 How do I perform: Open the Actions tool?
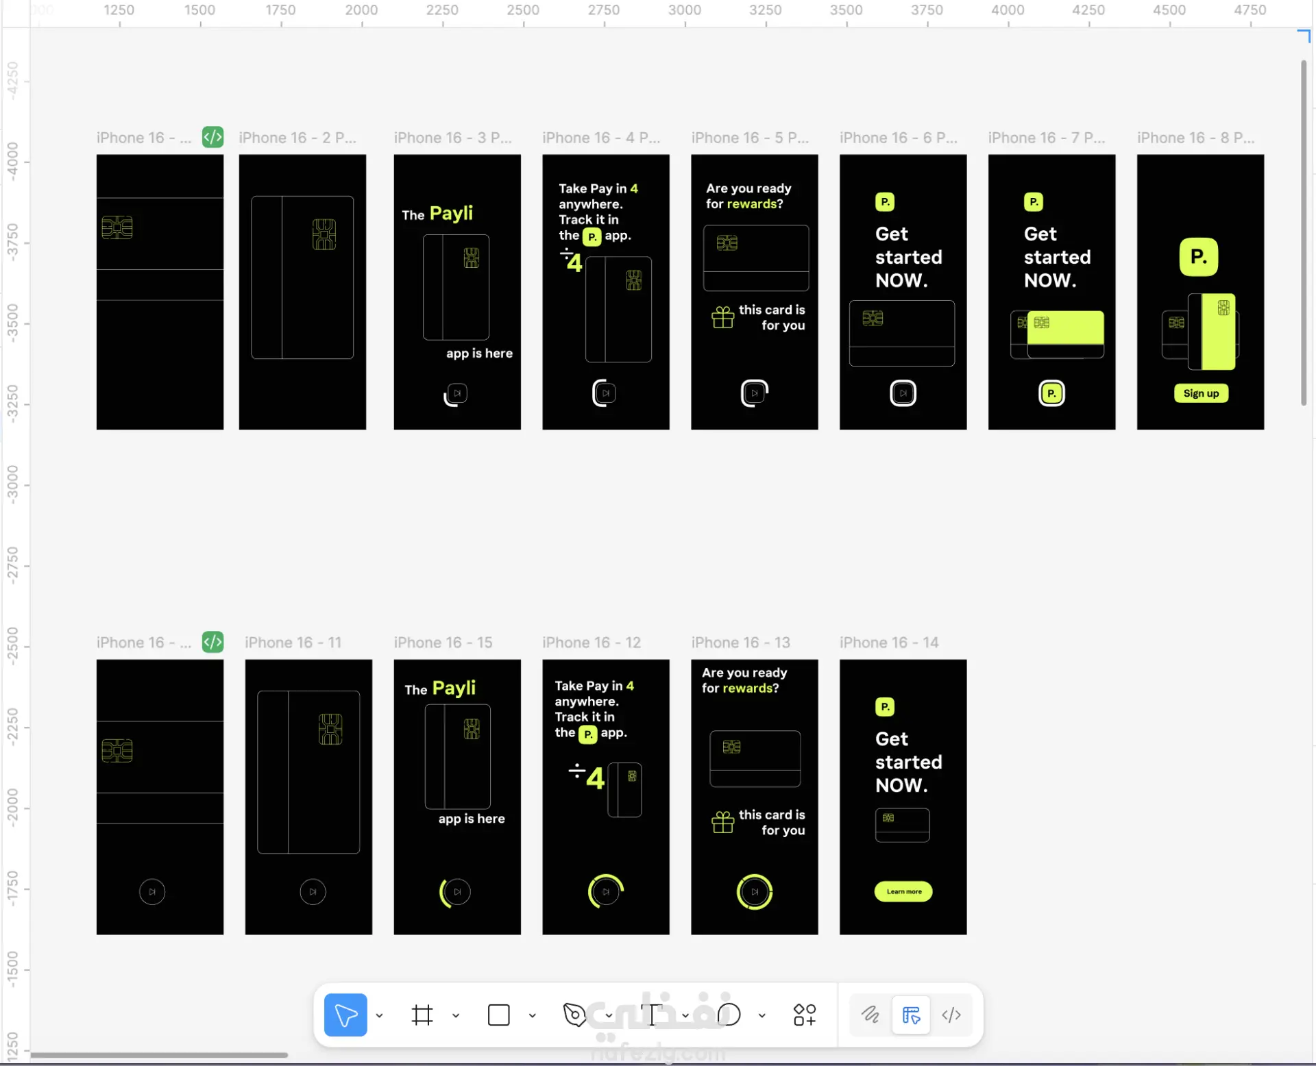point(805,1015)
